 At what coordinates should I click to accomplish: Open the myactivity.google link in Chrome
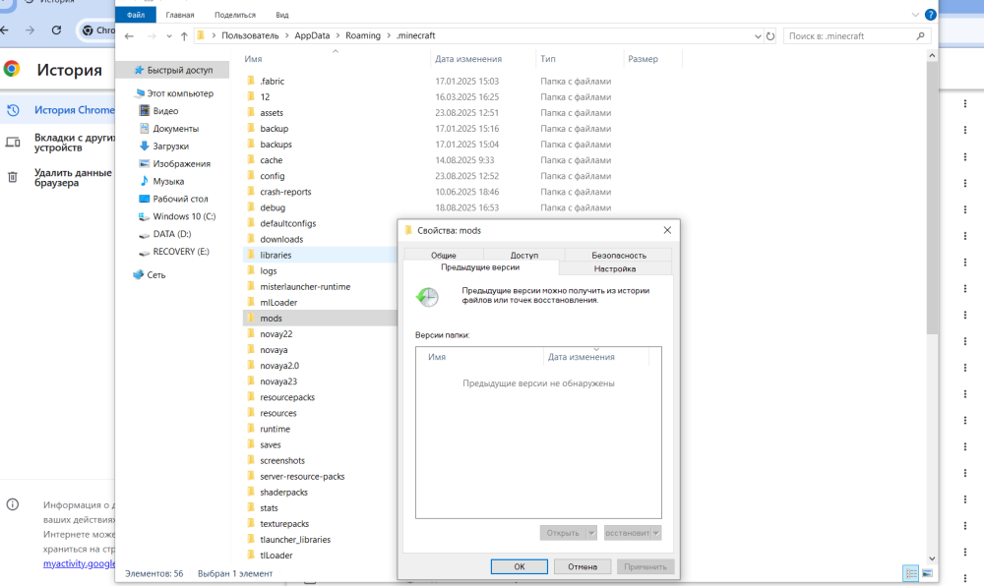click(79, 563)
